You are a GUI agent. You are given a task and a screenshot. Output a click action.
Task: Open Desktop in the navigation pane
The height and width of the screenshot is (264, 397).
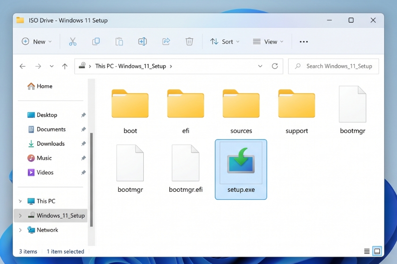[x=42, y=115]
